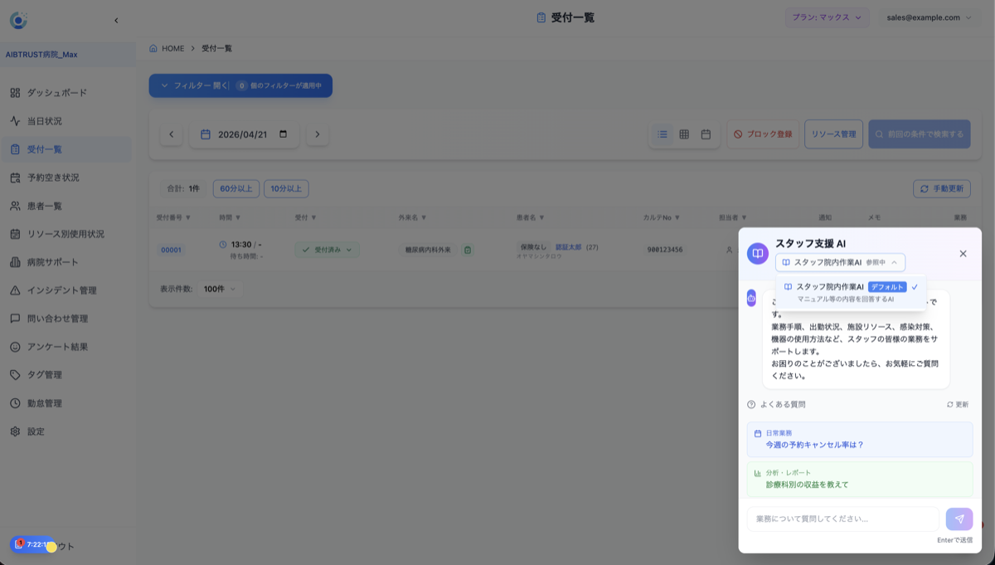
Task: Switch to calendar view icon
Action: (706, 134)
